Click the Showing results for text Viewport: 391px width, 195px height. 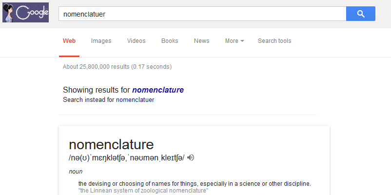(97, 90)
